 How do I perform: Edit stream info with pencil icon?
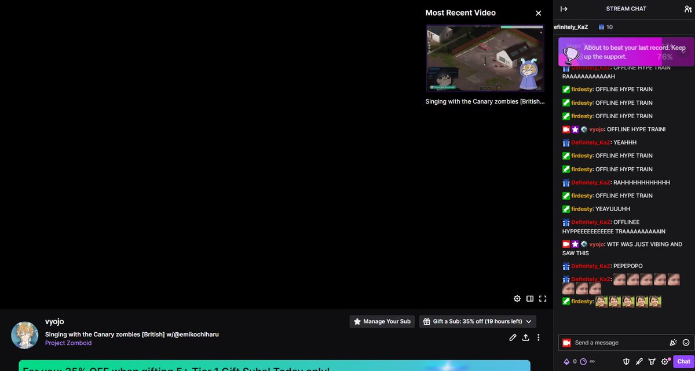click(513, 337)
